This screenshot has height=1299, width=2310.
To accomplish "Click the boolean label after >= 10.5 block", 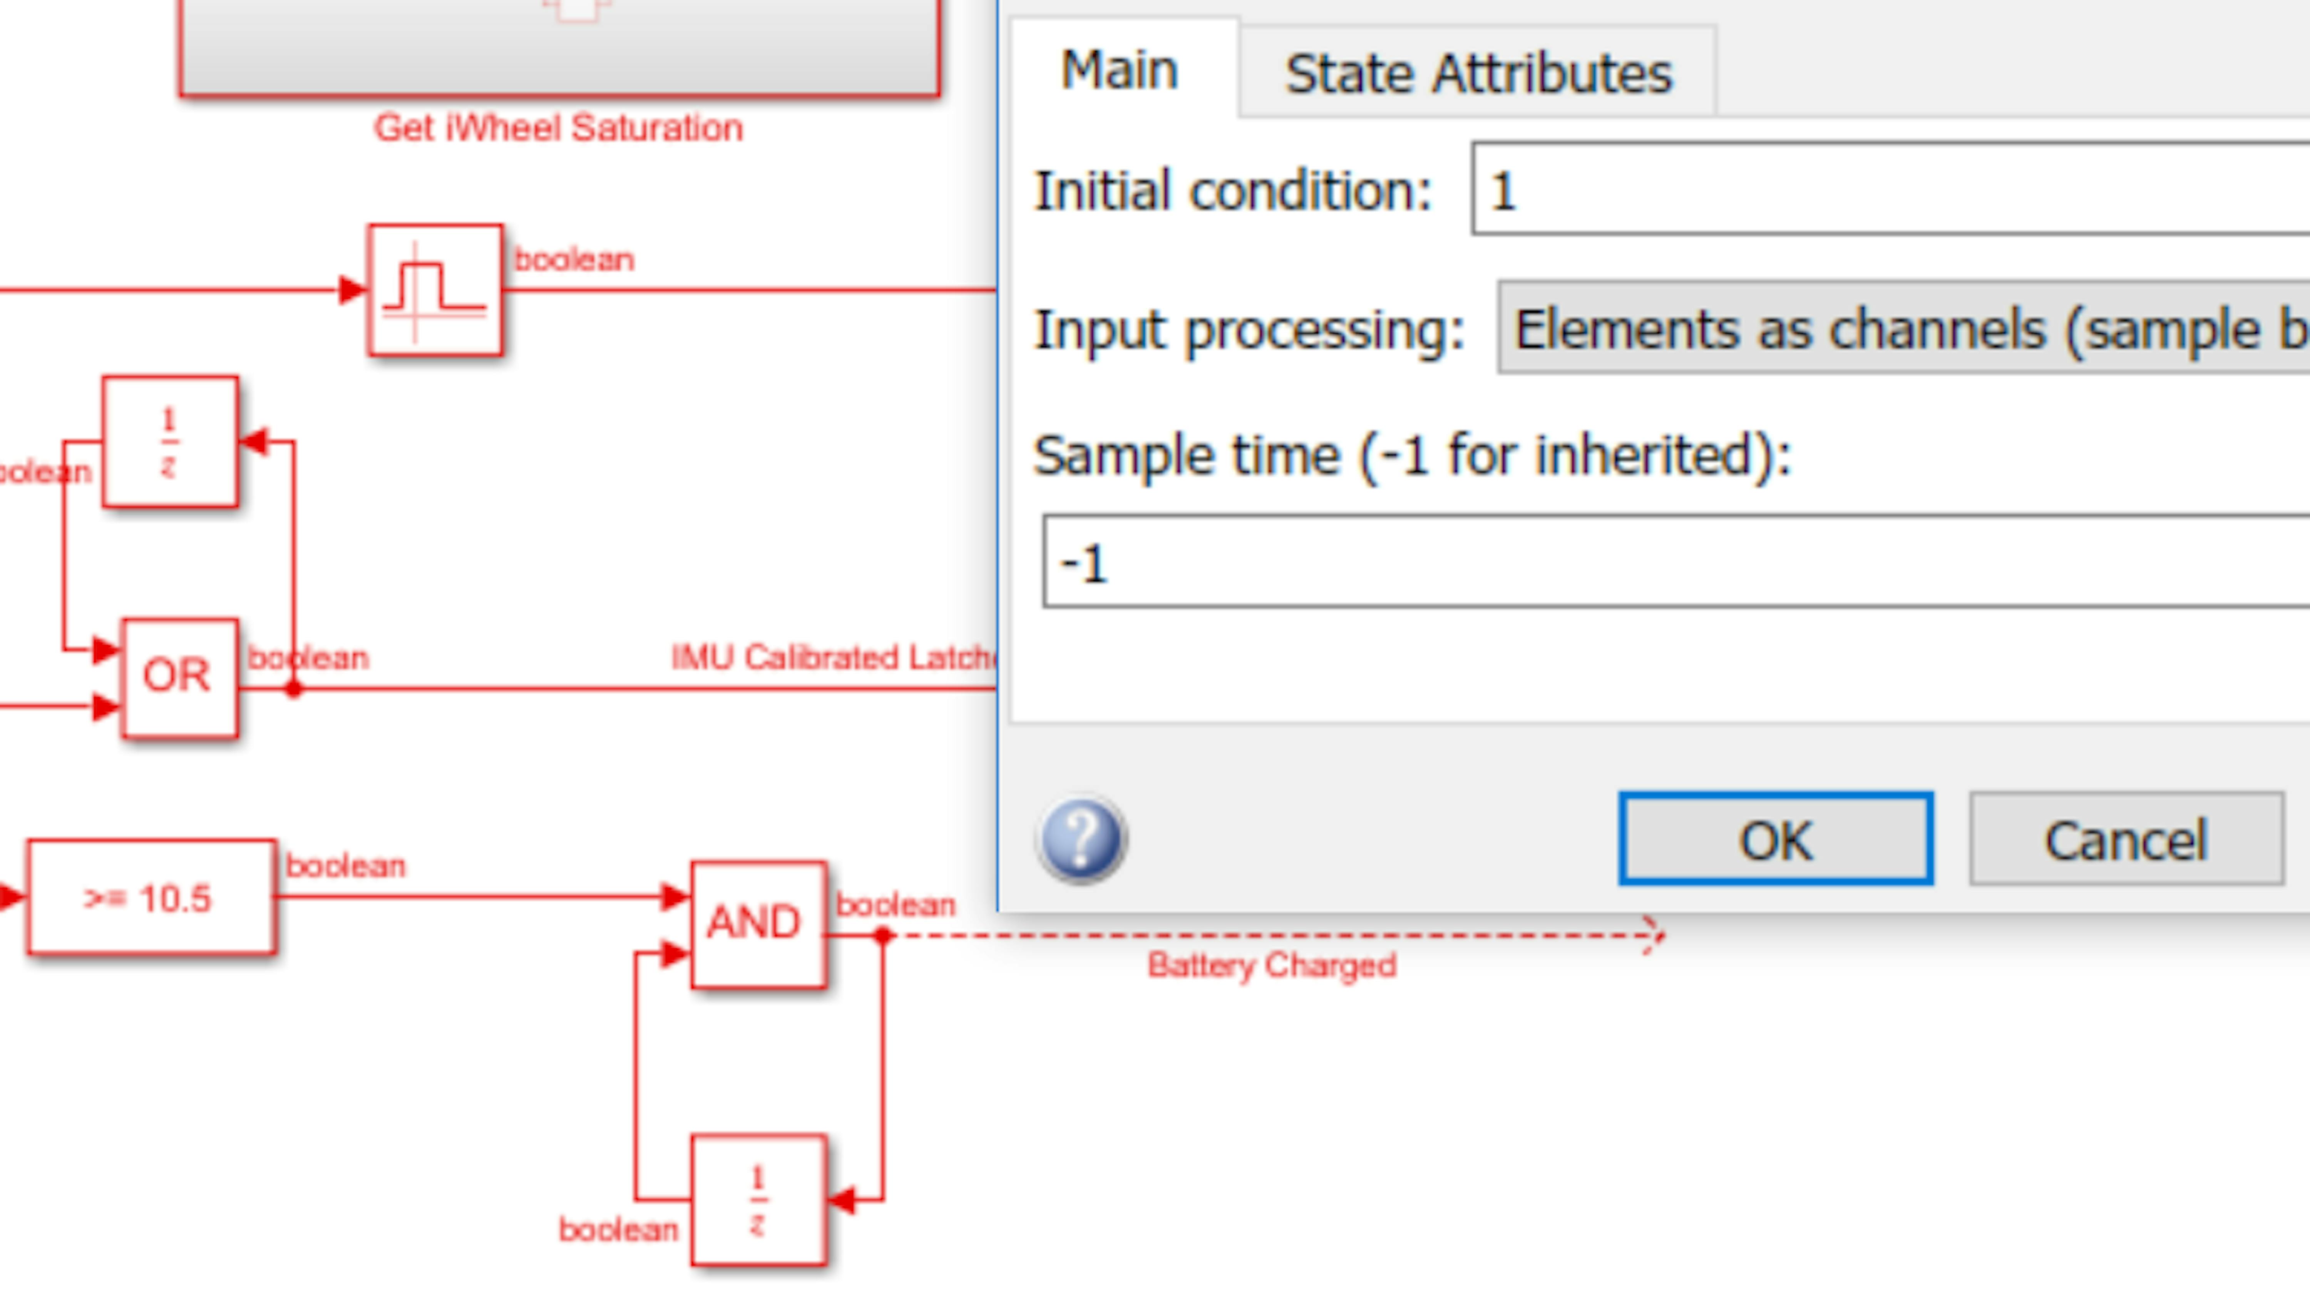I will 345,866.
